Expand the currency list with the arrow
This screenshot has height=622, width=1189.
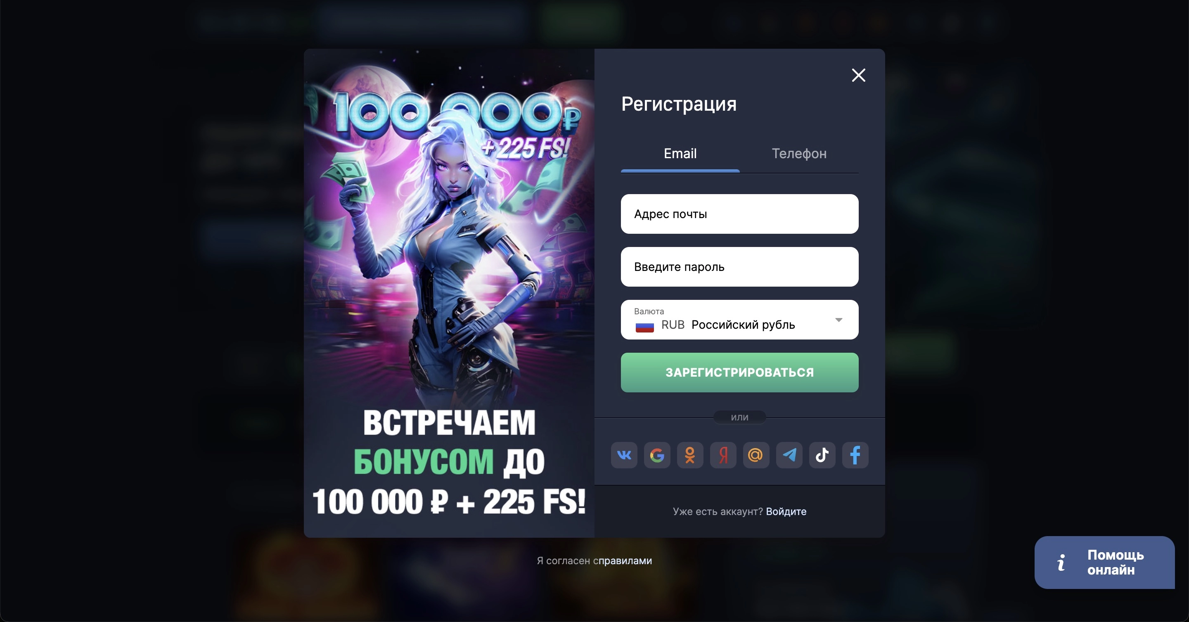tap(838, 320)
